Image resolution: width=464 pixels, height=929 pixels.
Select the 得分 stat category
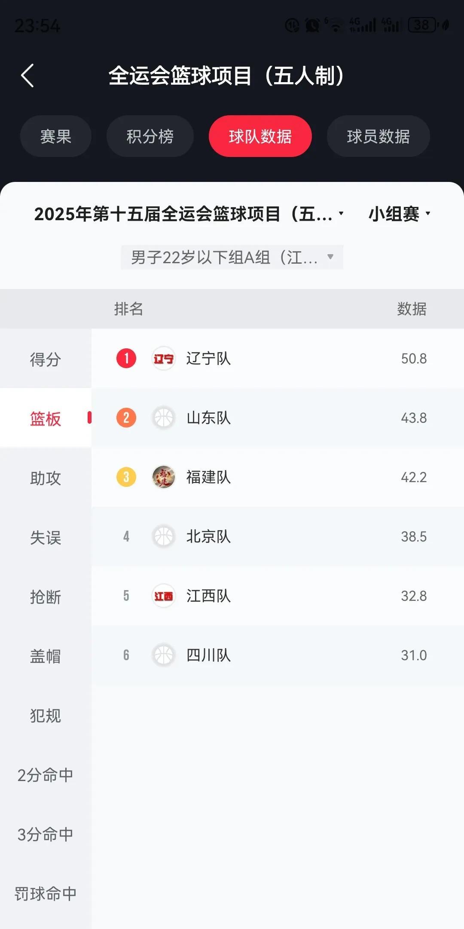46,359
